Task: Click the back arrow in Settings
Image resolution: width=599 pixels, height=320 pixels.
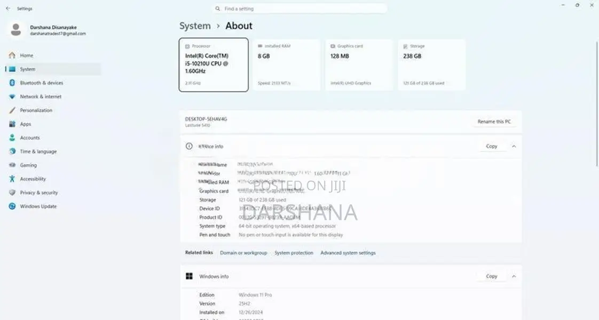Action: pos(8,9)
